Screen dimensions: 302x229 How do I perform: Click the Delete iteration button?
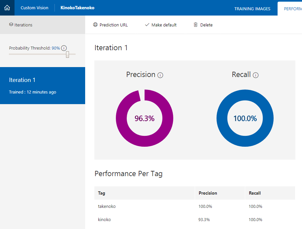tap(206, 25)
